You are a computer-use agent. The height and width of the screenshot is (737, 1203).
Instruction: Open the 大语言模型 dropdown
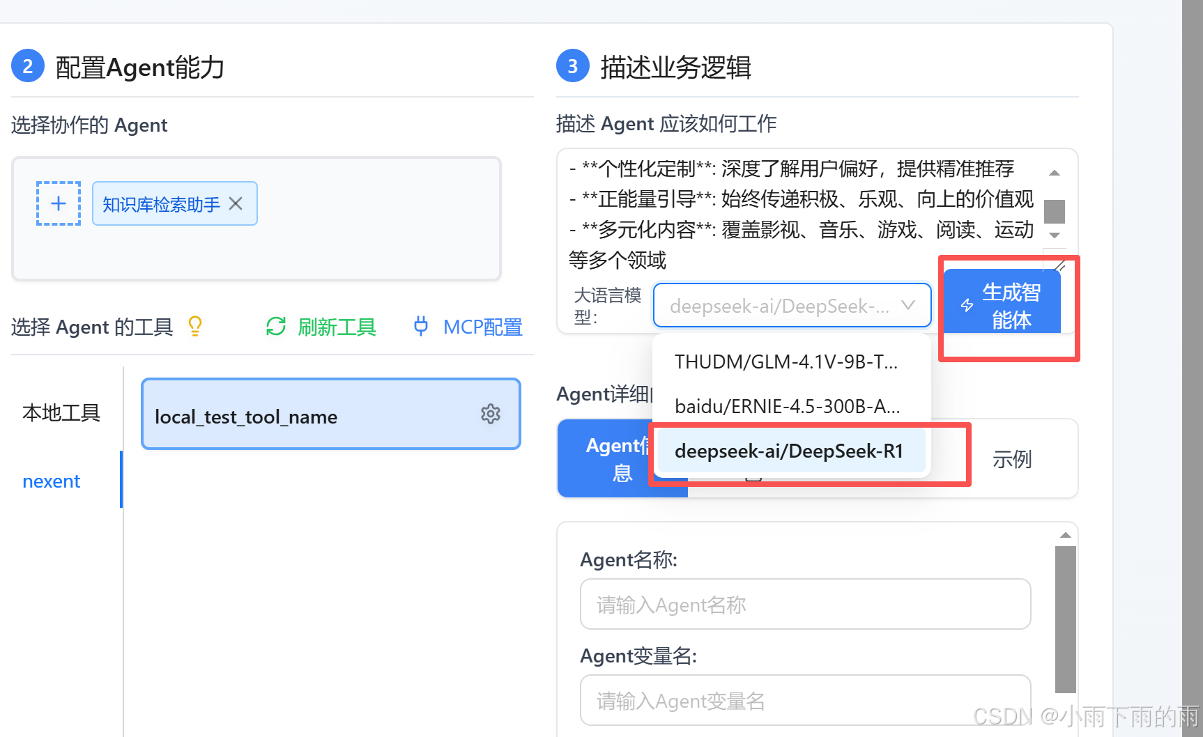point(792,305)
